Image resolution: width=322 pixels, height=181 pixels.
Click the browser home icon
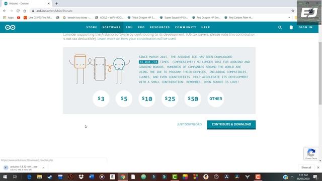(25, 11)
